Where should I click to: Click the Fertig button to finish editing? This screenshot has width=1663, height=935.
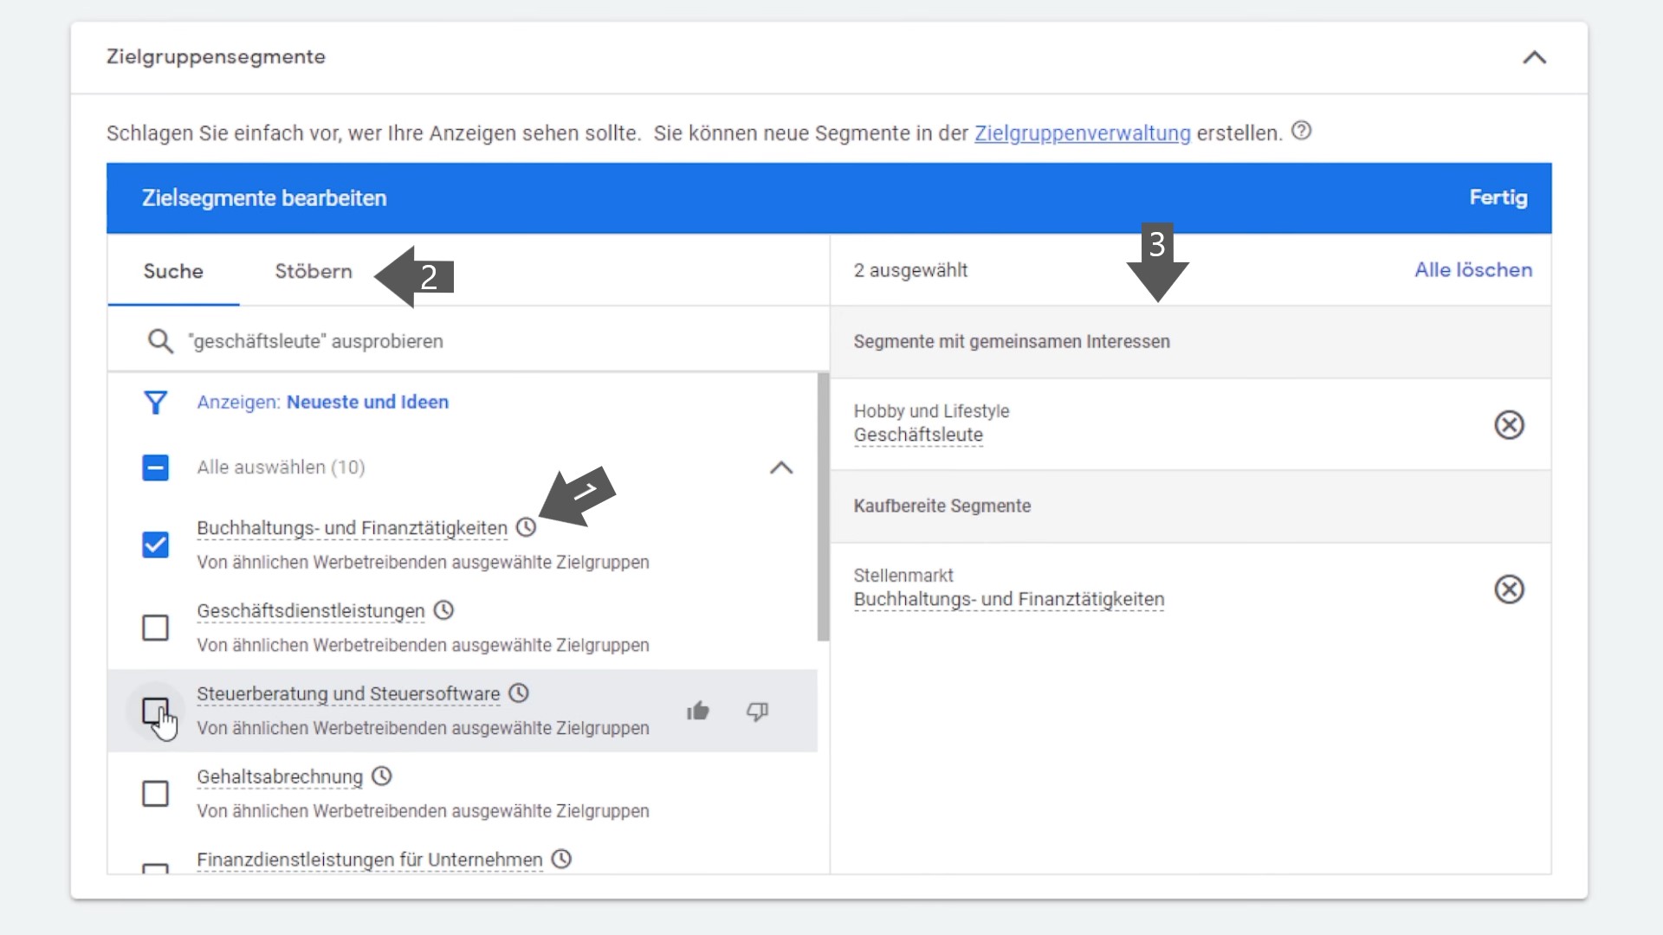click(1498, 197)
